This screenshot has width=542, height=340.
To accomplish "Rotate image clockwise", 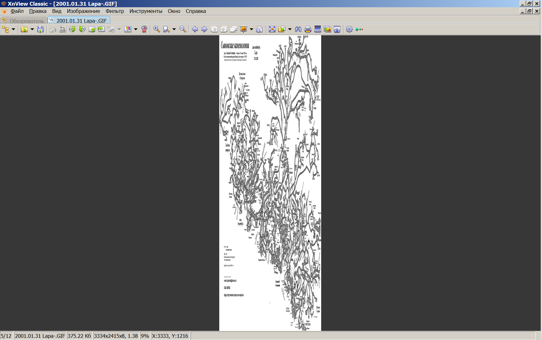I will tap(82, 29).
